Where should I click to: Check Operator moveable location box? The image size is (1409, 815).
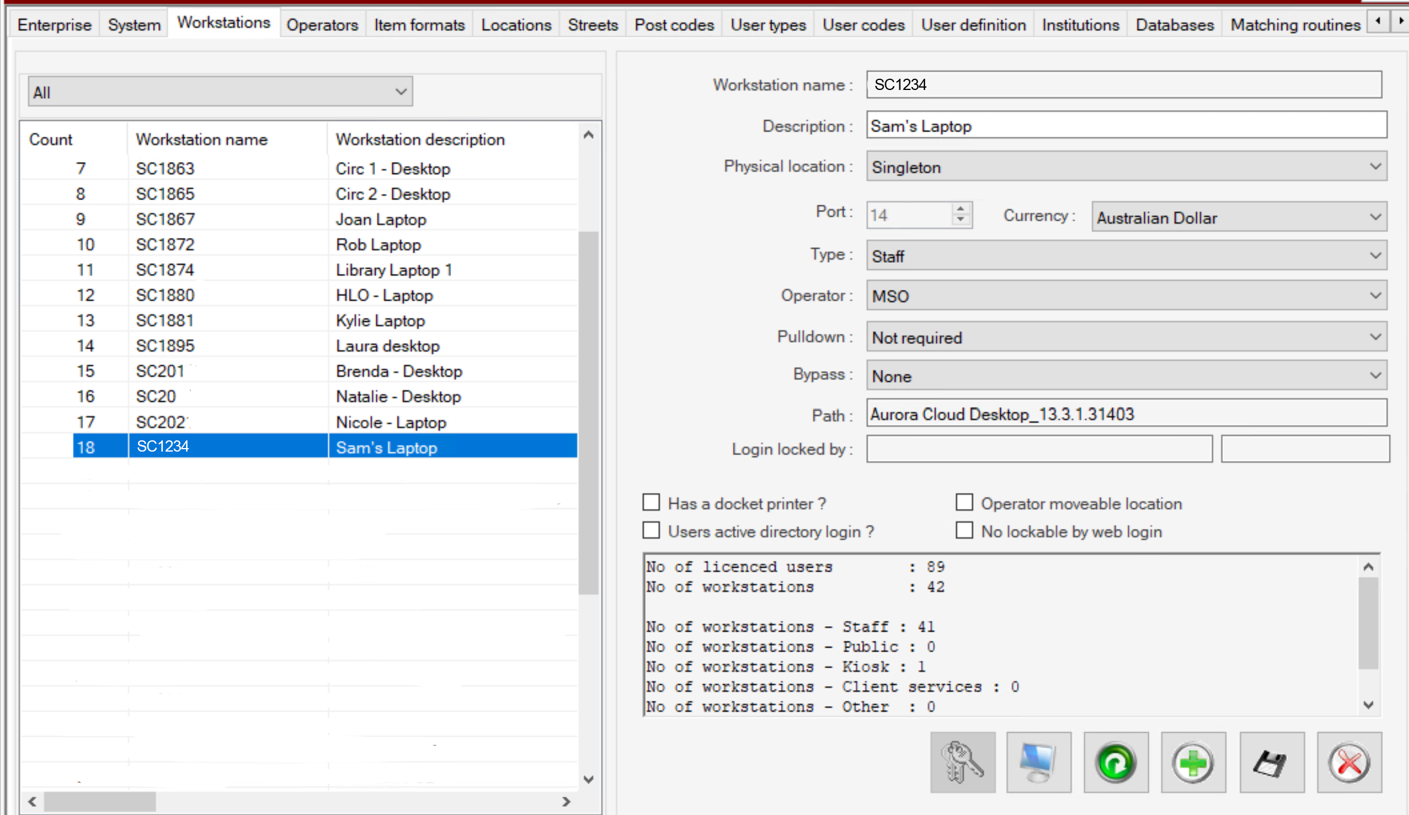click(964, 502)
